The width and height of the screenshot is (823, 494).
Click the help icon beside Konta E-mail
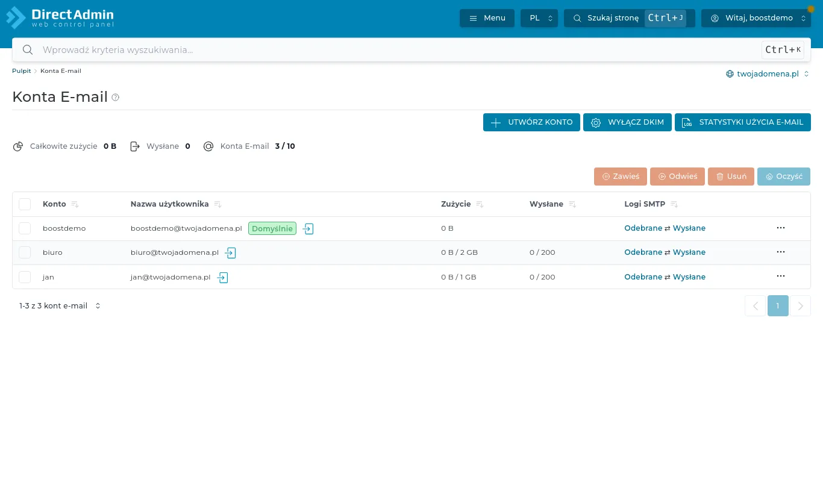(x=116, y=97)
